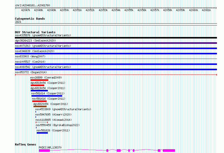Click the red nsv581616 variant bar
Viewport: 224px width, 153px height.
(39, 101)
